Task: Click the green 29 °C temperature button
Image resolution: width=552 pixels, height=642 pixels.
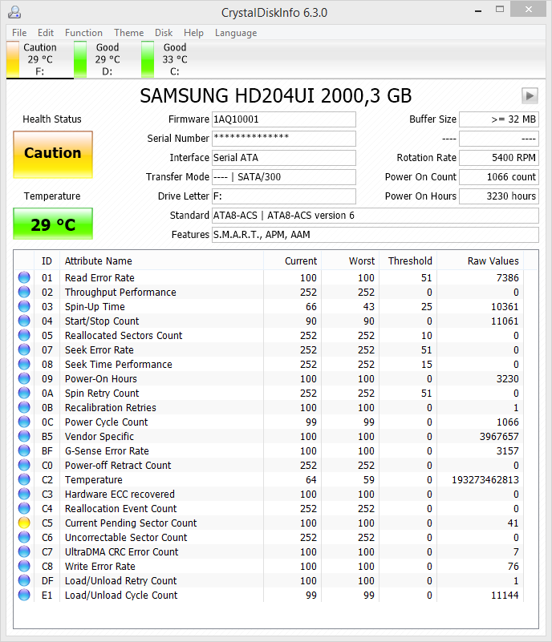Action: coord(53,224)
